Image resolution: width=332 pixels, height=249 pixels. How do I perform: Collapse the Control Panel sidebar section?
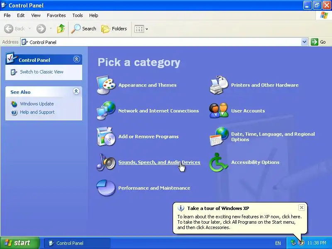click(x=76, y=59)
